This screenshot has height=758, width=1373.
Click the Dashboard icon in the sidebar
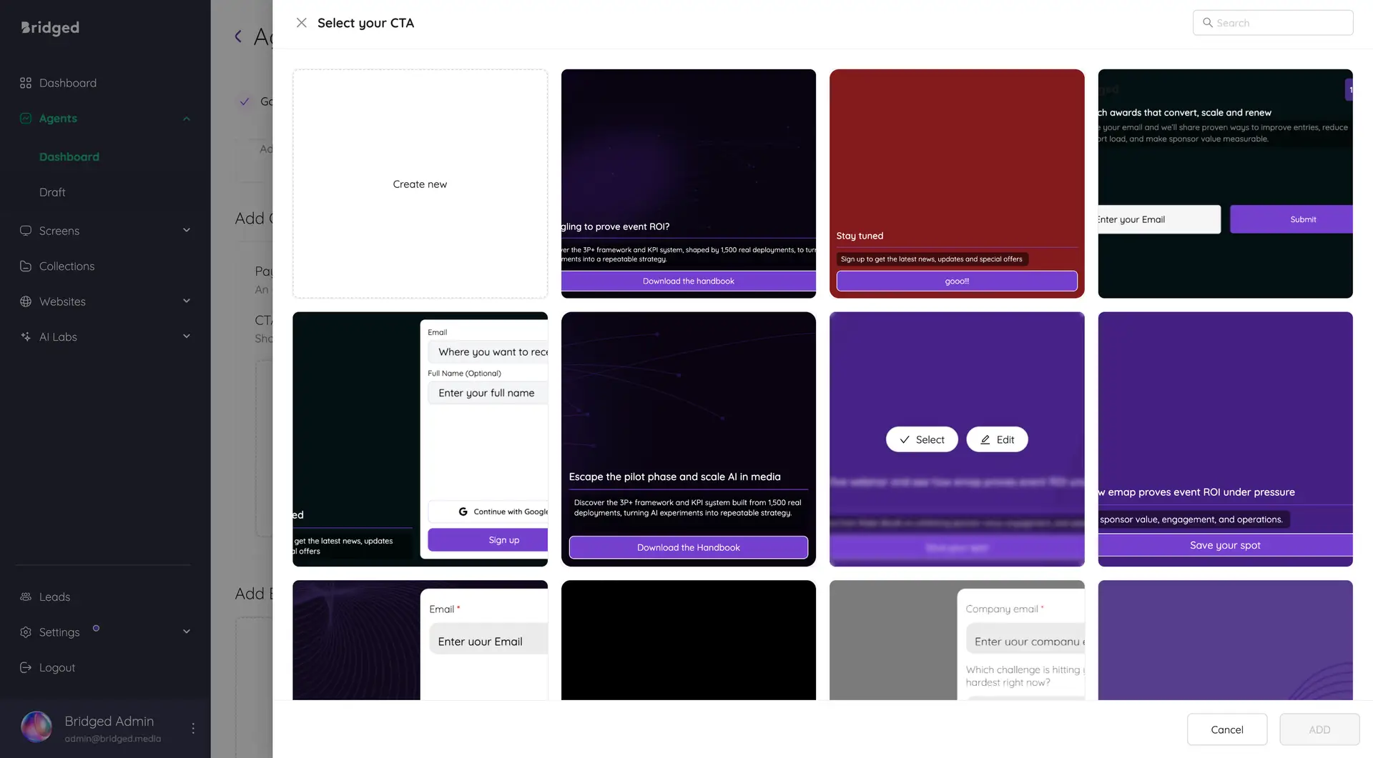click(x=26, y=83)
